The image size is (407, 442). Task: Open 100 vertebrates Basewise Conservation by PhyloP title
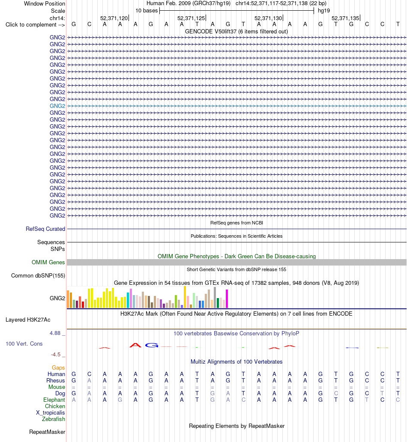point(236,334)
